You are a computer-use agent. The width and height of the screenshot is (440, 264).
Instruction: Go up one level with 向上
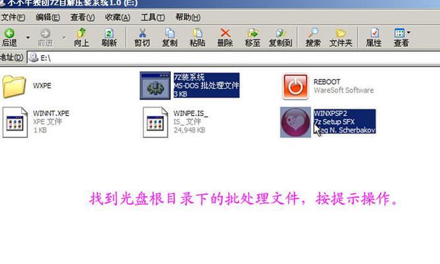81,38
